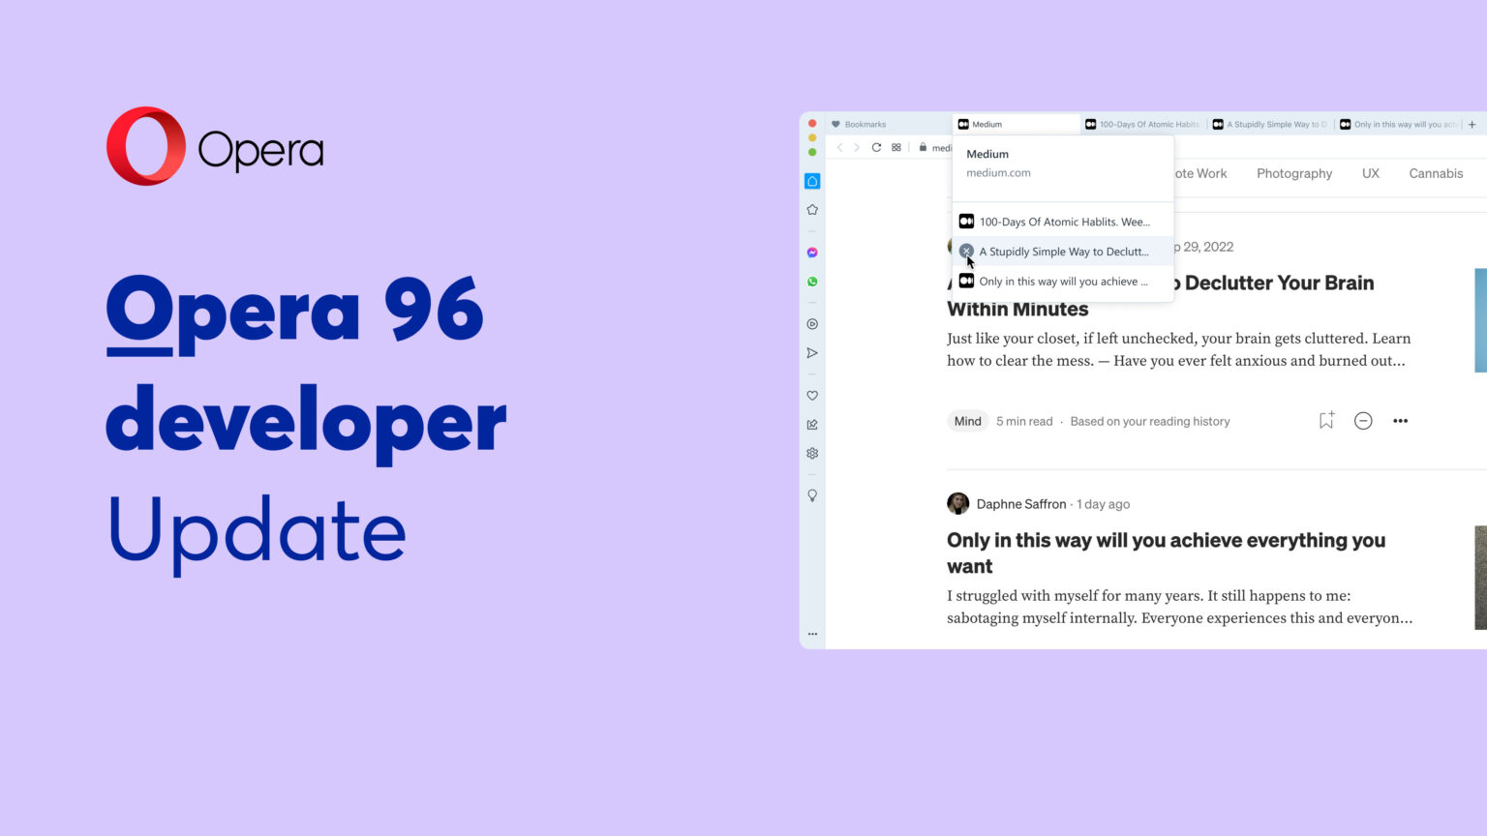Image resolution: width=1487 pixels, height=836 pixels.
Task: Click the Mind topic tag
Action: point(967,420)
